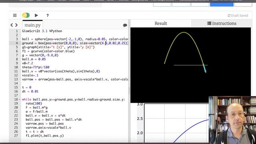Click line 22 ball.v update code
Viewport: 256px width, 144px height.
coord(46,116)
